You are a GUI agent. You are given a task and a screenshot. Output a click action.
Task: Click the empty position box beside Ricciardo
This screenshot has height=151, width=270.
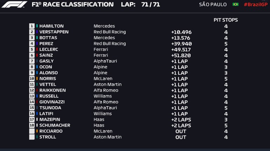click(x=32, y=131)
